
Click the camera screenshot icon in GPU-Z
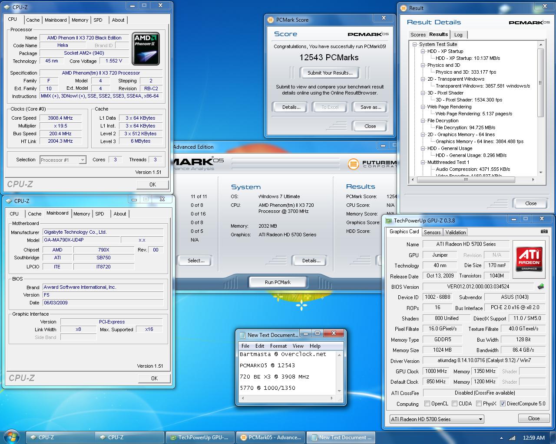point(544,232)
